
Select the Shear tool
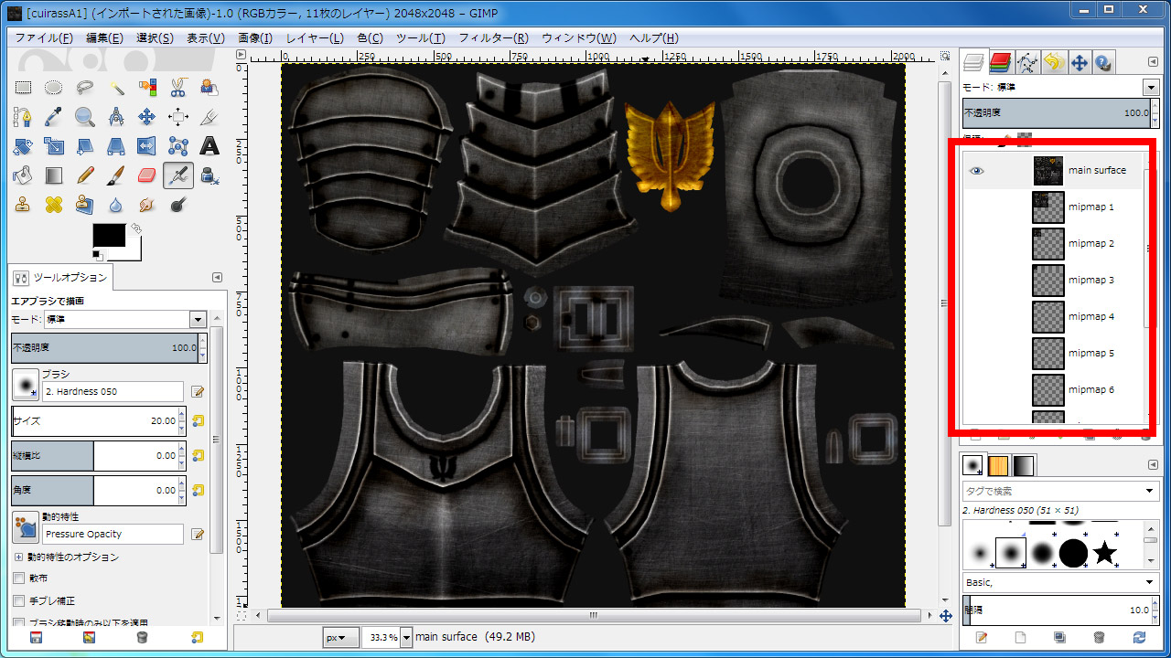(x=85, y=146)
